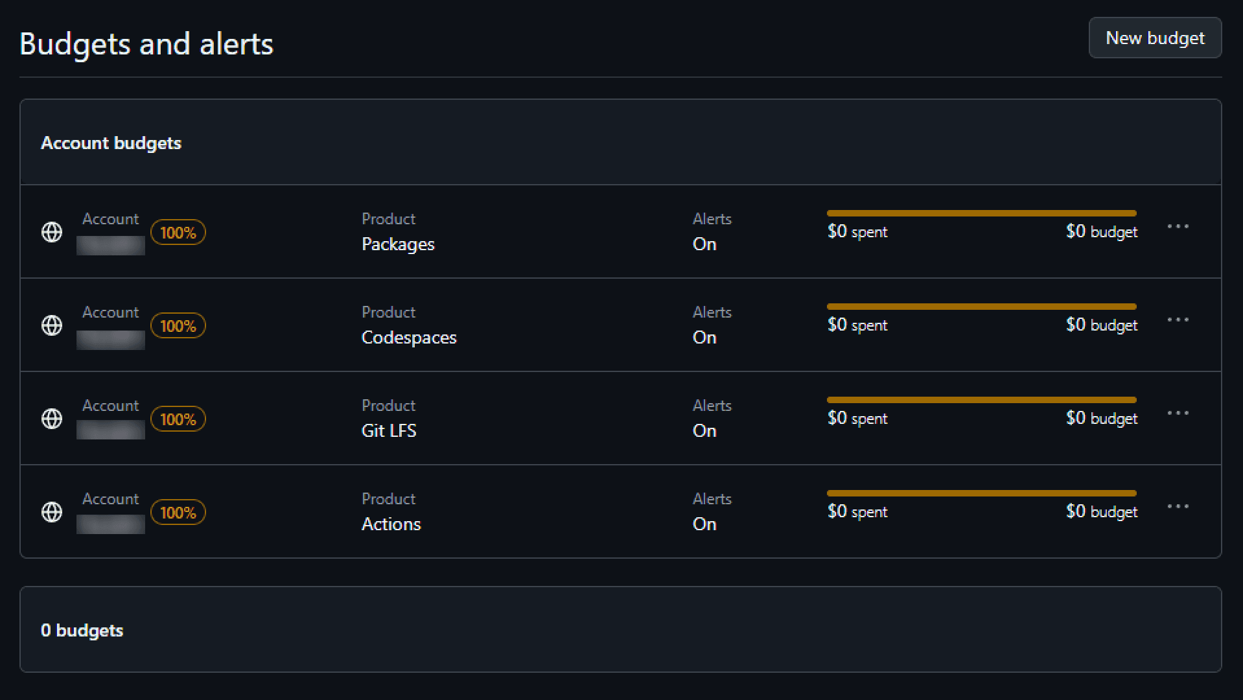1243x700 pixels.
Task: Click the New budget button
Action: [1154, 38]
